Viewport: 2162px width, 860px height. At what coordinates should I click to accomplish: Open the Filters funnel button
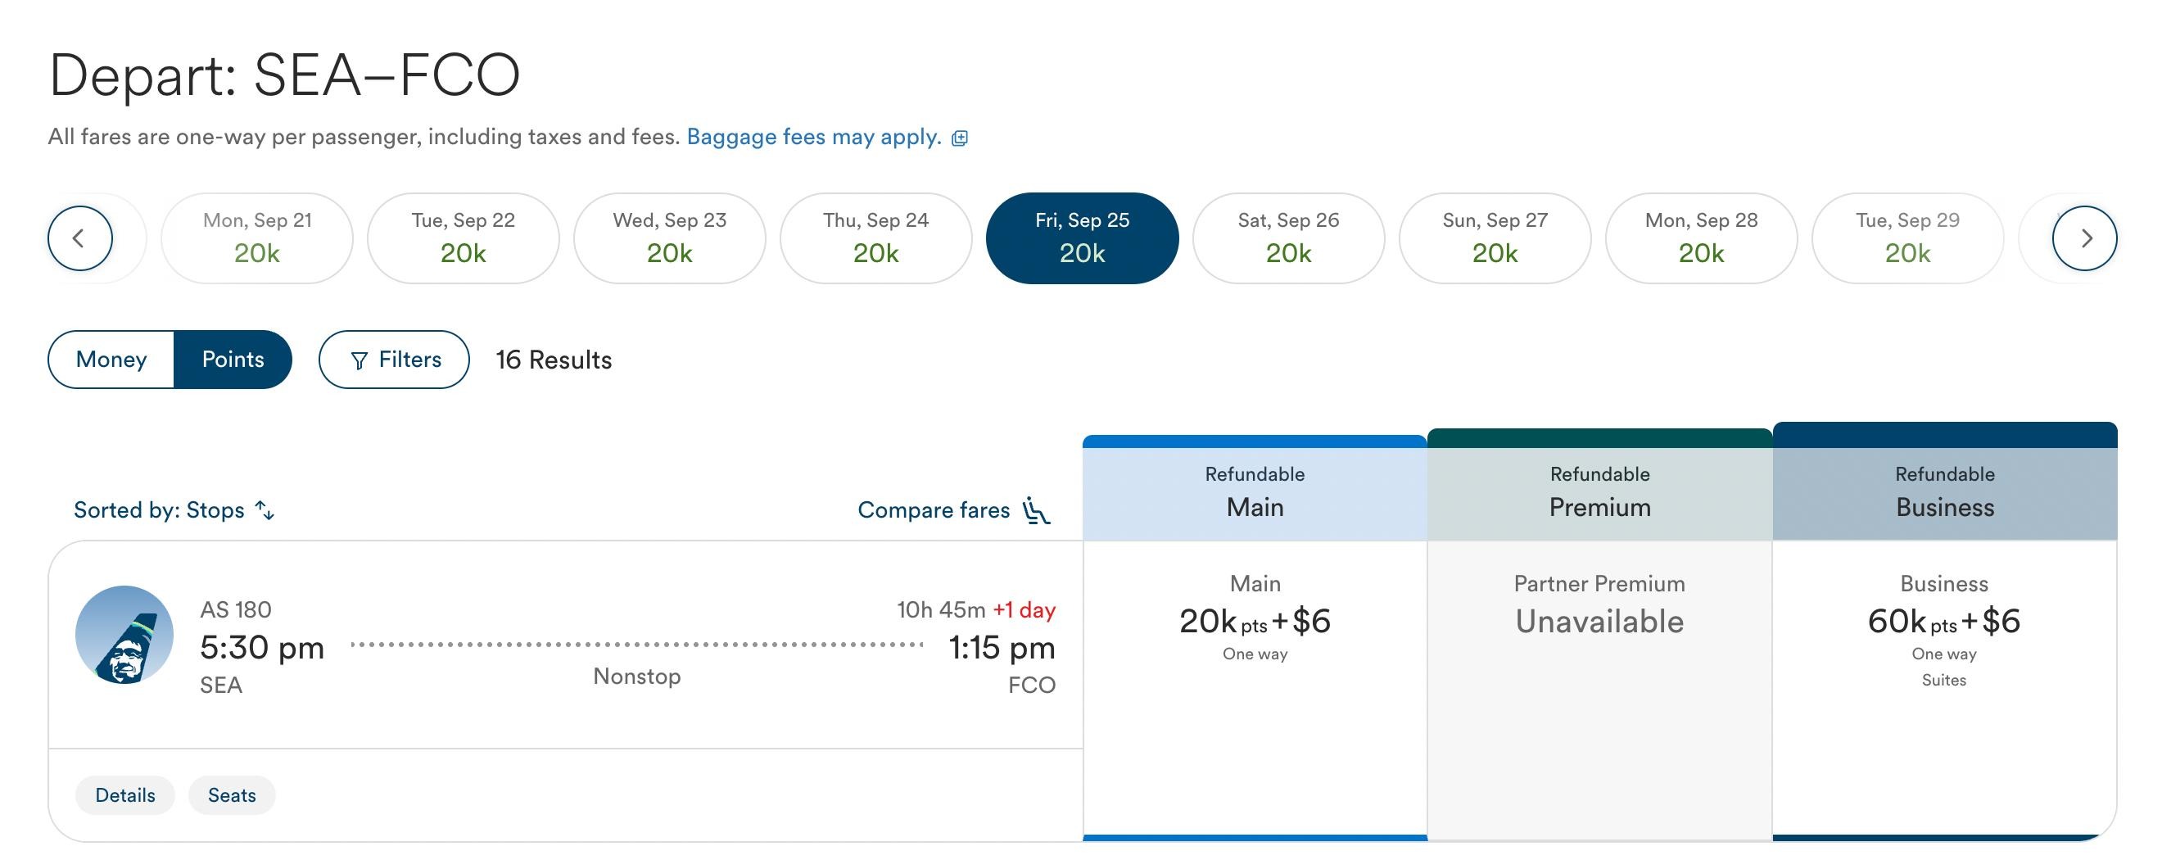394,360
